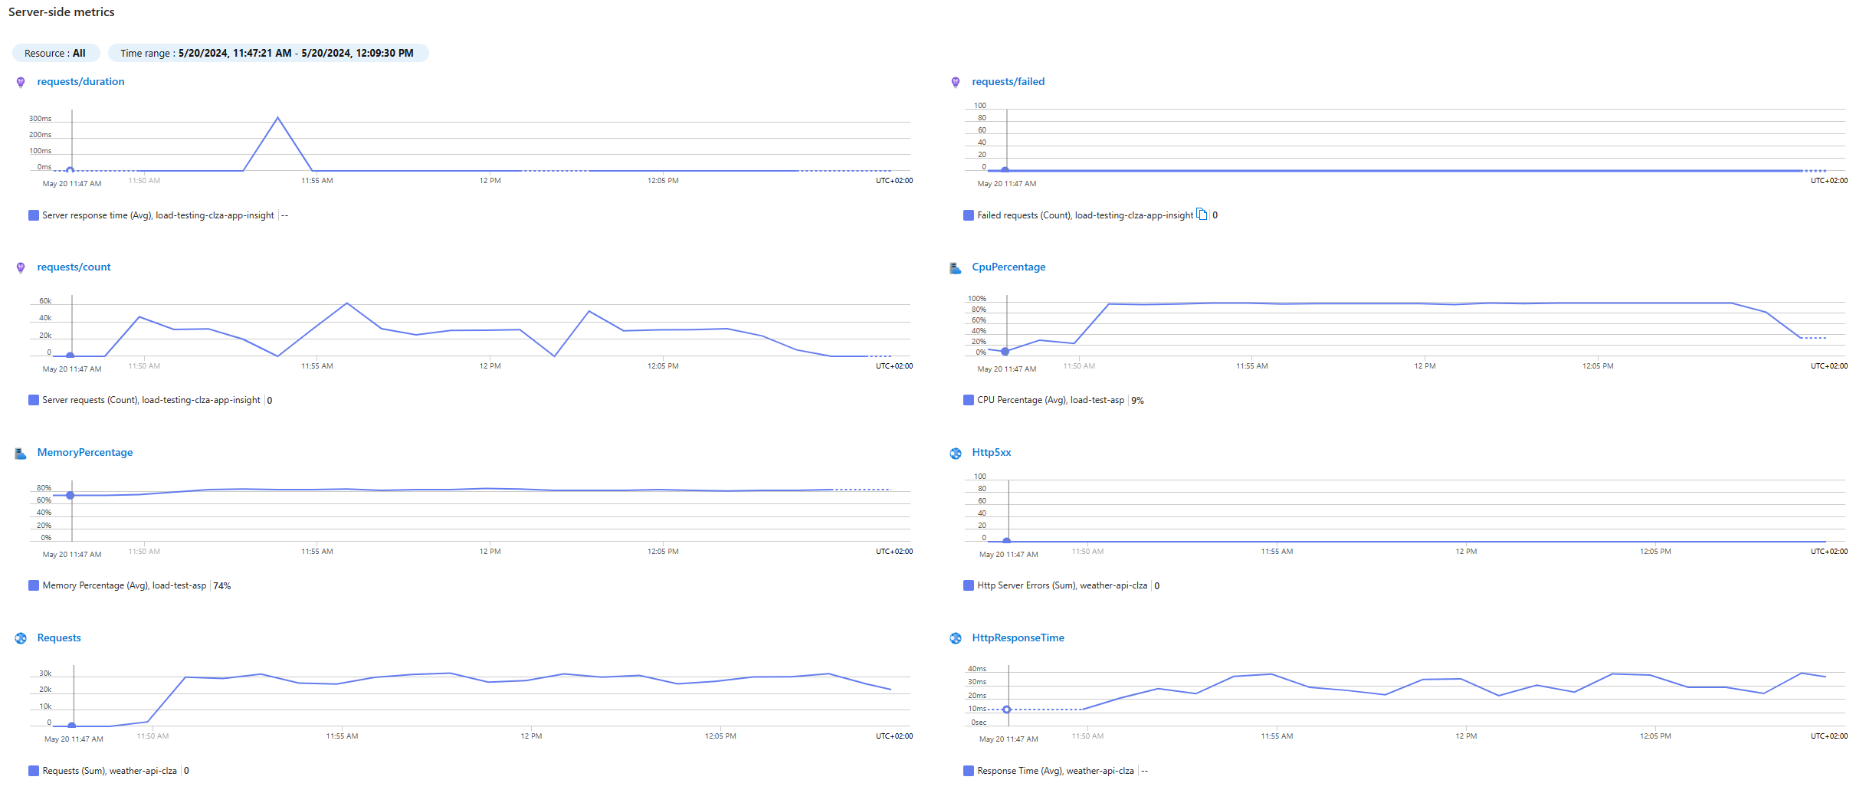
Task: Select Http Server Errors (Sum) legend label
Action: (x=1062, y=585)
